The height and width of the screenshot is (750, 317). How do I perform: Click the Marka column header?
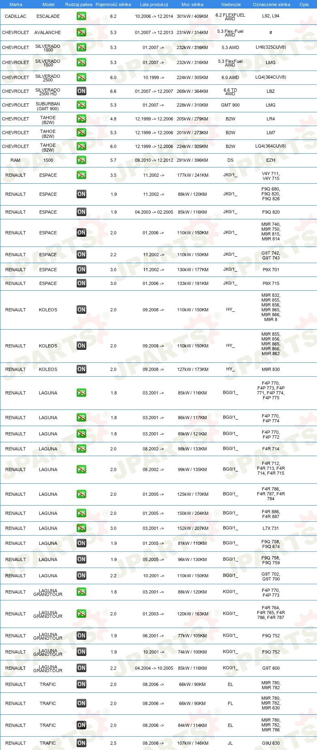[16, 4]
